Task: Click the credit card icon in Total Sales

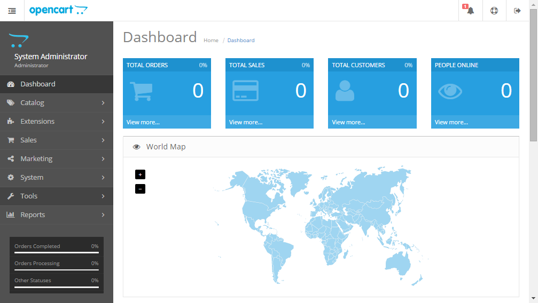Action: [x=245, y=91]
